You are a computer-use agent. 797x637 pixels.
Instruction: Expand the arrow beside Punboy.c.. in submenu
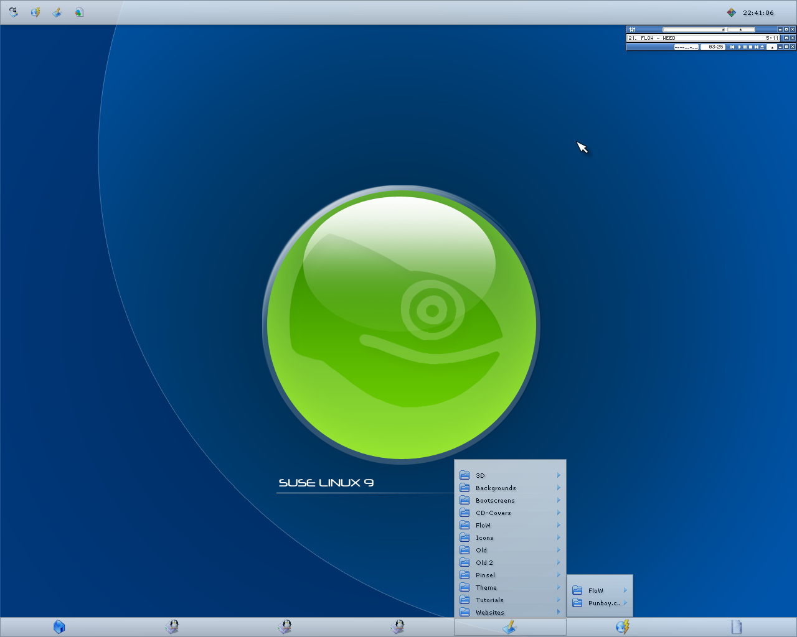click(625, 603)
